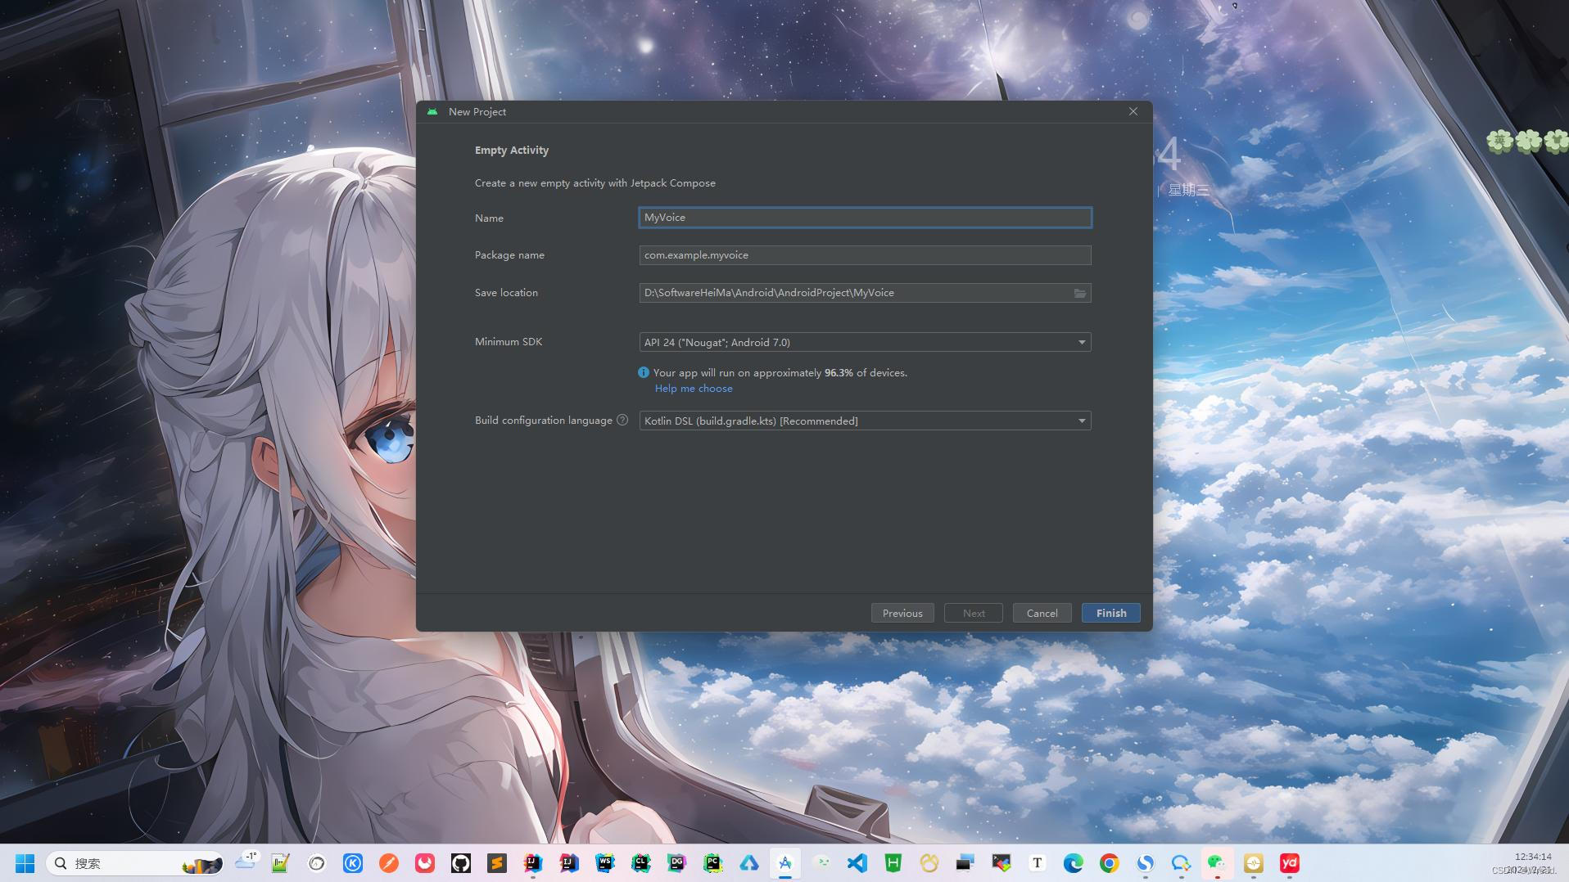Click the Cancel button

1042,613
